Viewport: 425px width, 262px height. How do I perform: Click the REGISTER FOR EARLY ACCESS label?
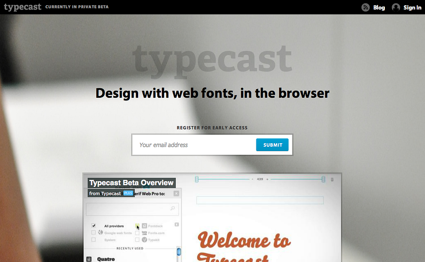(x=212, y=128)
